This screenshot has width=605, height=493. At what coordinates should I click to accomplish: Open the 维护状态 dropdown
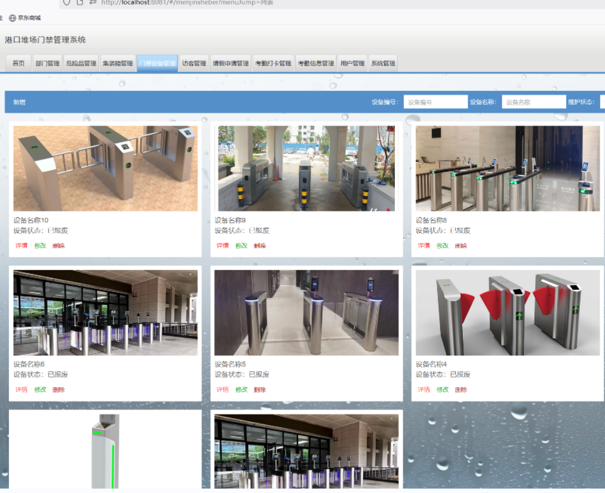coord(602,102)
